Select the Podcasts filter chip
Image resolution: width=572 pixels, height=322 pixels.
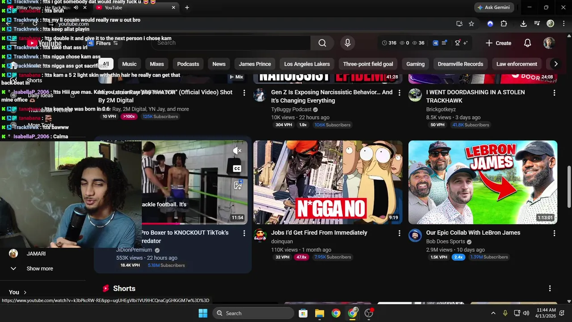coord(188,64)
